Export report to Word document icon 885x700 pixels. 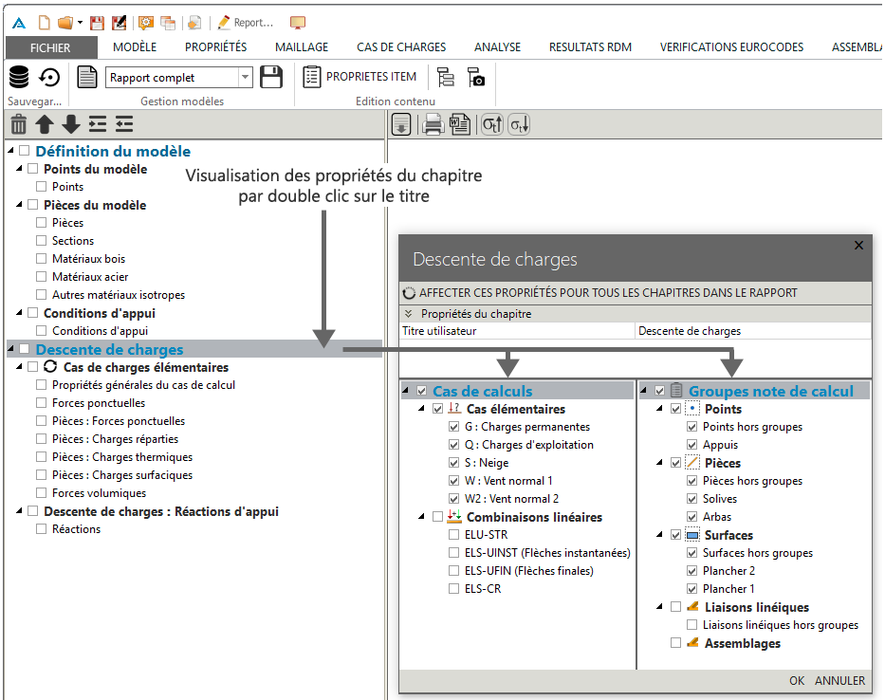point(460,125)
